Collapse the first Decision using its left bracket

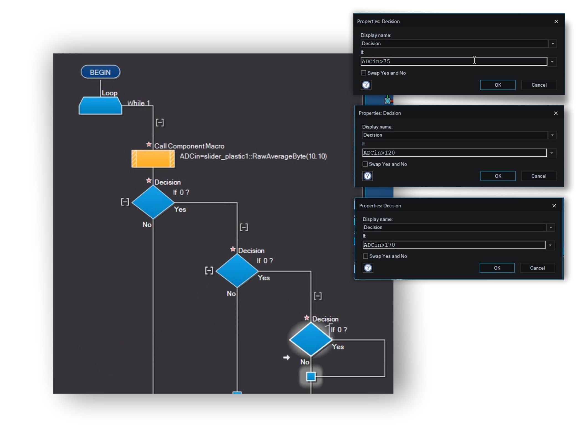click(125, 202)
